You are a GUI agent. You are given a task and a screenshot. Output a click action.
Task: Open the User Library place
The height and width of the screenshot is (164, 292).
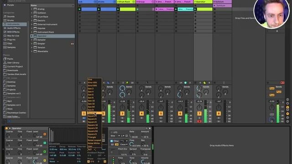13,63
